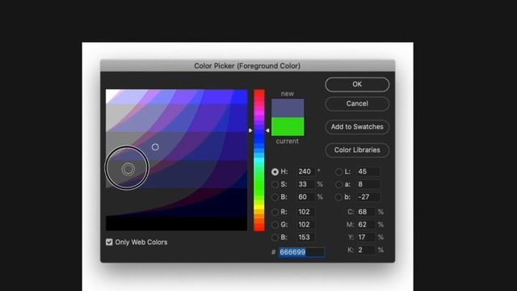Uncheck Only Web Colors
The height and width of the screenshot is (291, 517).
(x=109, y=242)
